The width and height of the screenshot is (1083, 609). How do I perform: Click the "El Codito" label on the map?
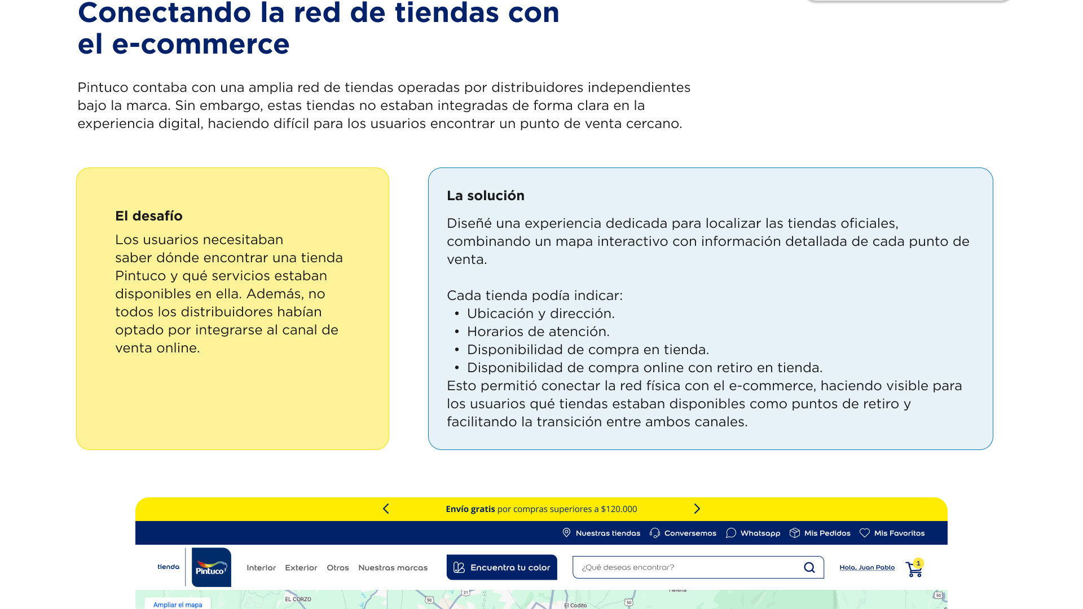coord(575,606)
